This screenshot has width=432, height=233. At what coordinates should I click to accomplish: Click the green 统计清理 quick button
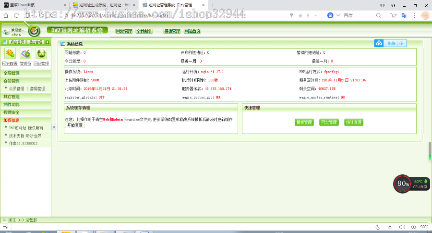click(x=354, y=122)
